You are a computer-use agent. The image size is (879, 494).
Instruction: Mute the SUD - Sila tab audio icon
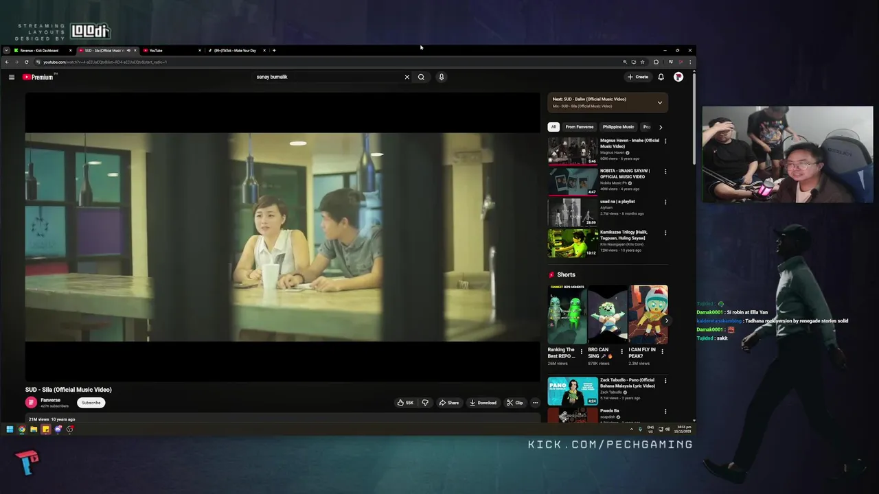pyautogui.click(x=128, y=50)
